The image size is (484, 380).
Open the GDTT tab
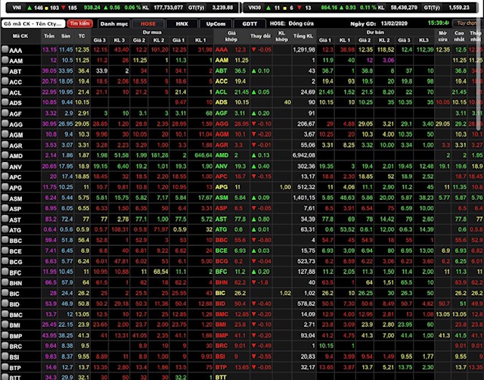click(x=249, y=23)
